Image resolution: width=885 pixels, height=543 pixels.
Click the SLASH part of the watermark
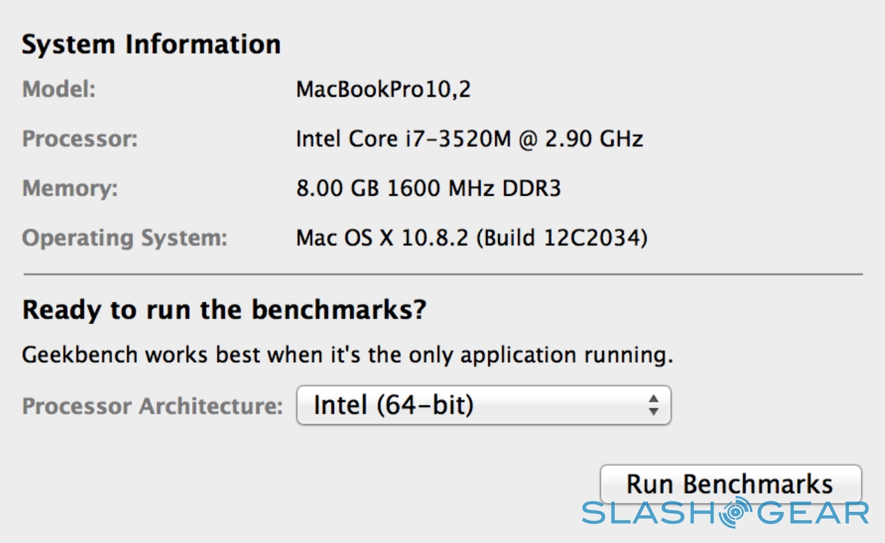pos(650,513)
